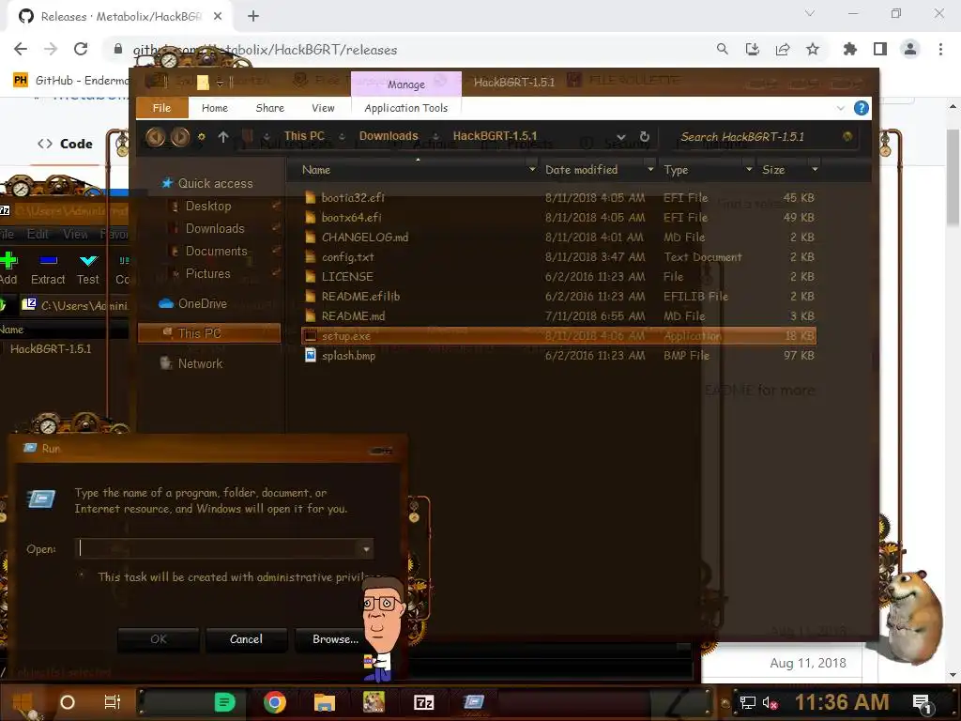Open Chrome extensions puzzle icon
Screen dimensions: 961x721
coord(849,49)
